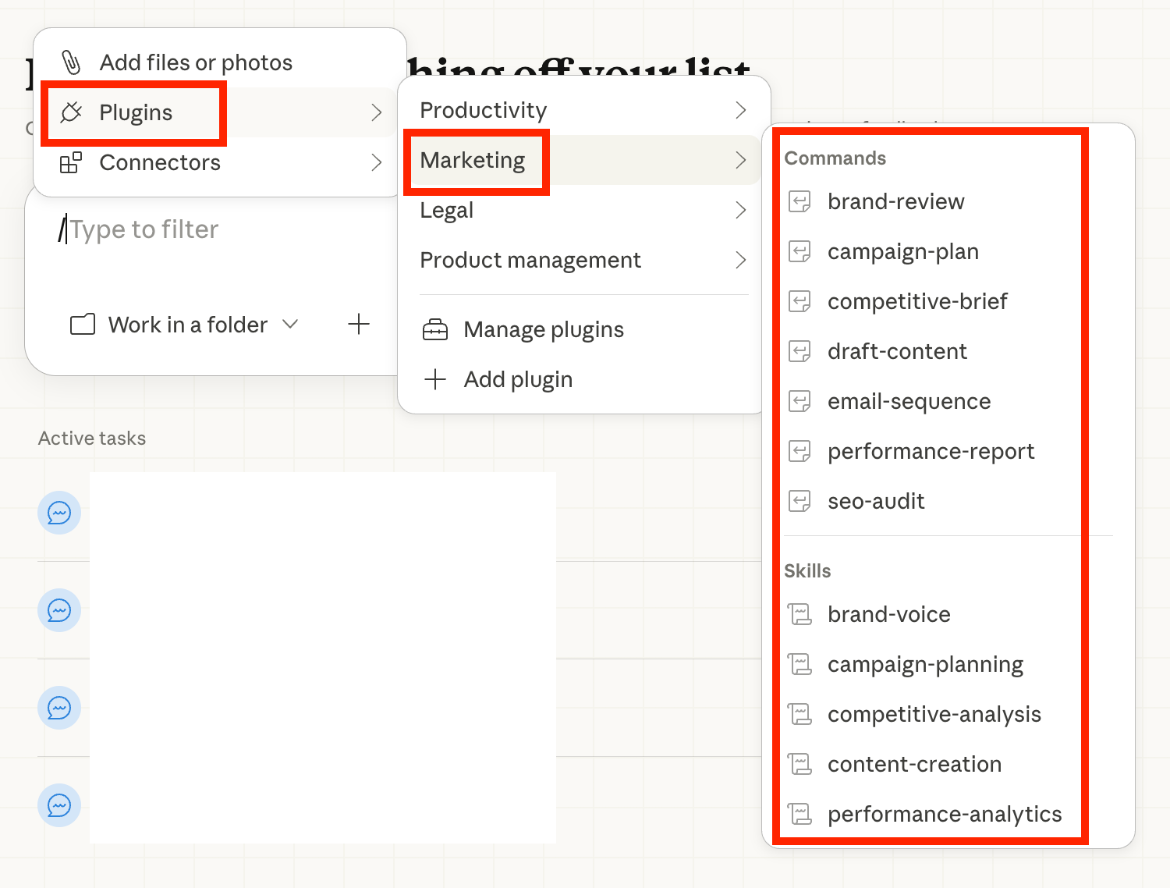The height and width of the screenshot is (888, 1170).
Task: Pick the performance-analytics skill
Action: coord(944,815)
